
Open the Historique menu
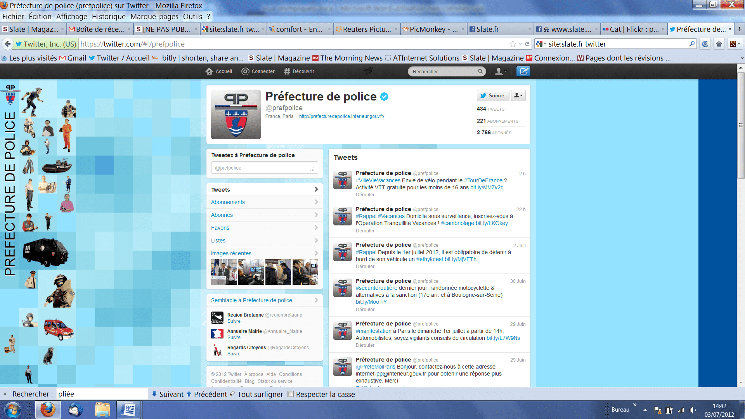click(109, 16)
